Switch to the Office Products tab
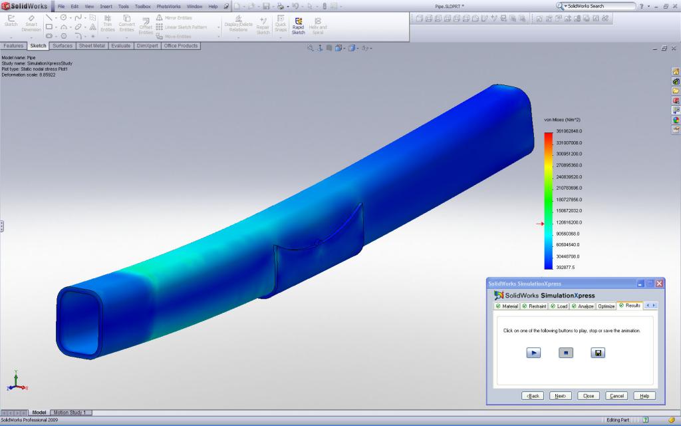The height and width of the screenshot is (426, 681). [181, 46]
